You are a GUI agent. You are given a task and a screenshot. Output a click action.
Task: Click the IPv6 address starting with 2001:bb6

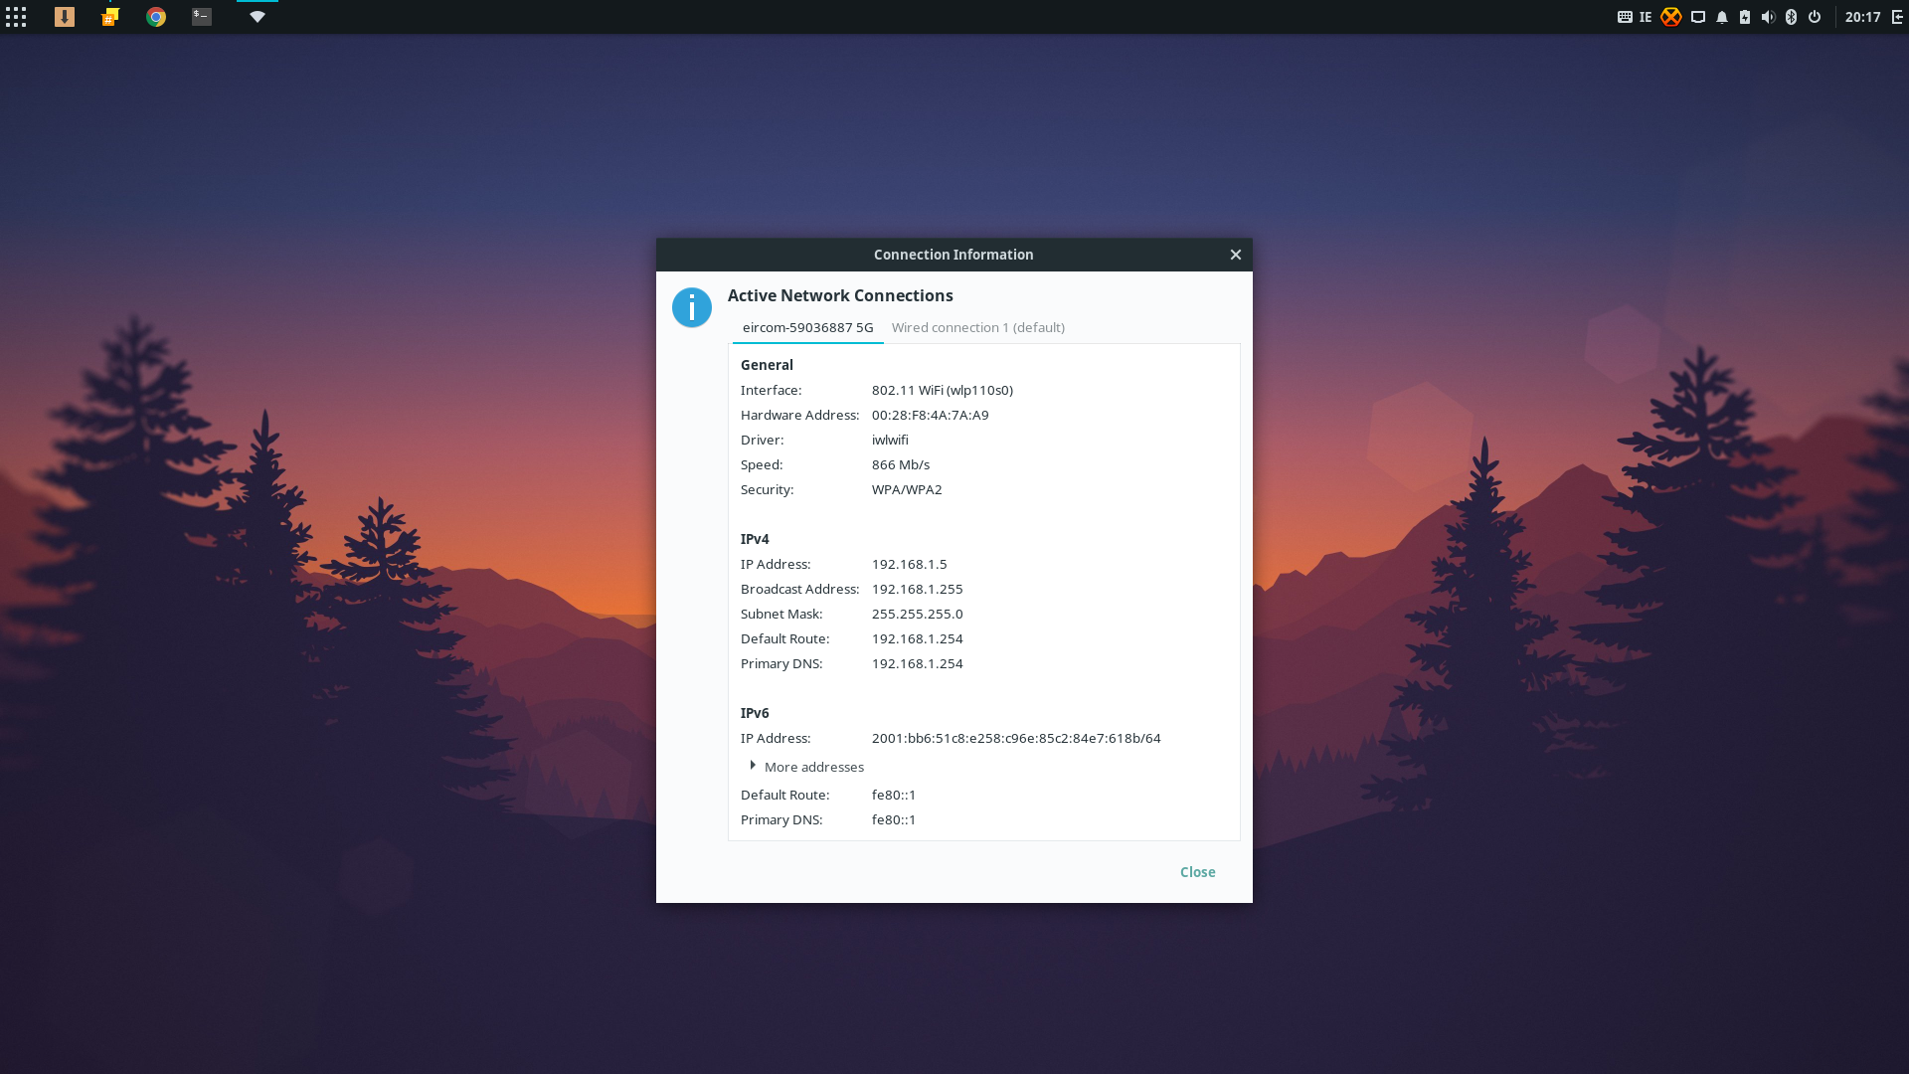[1016, 738]
